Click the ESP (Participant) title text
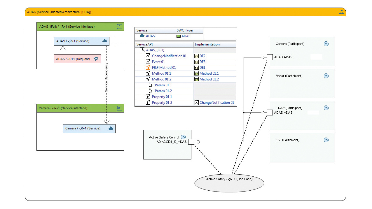The height and width of the screenshot is (209, 372). (x=287, y=140)
